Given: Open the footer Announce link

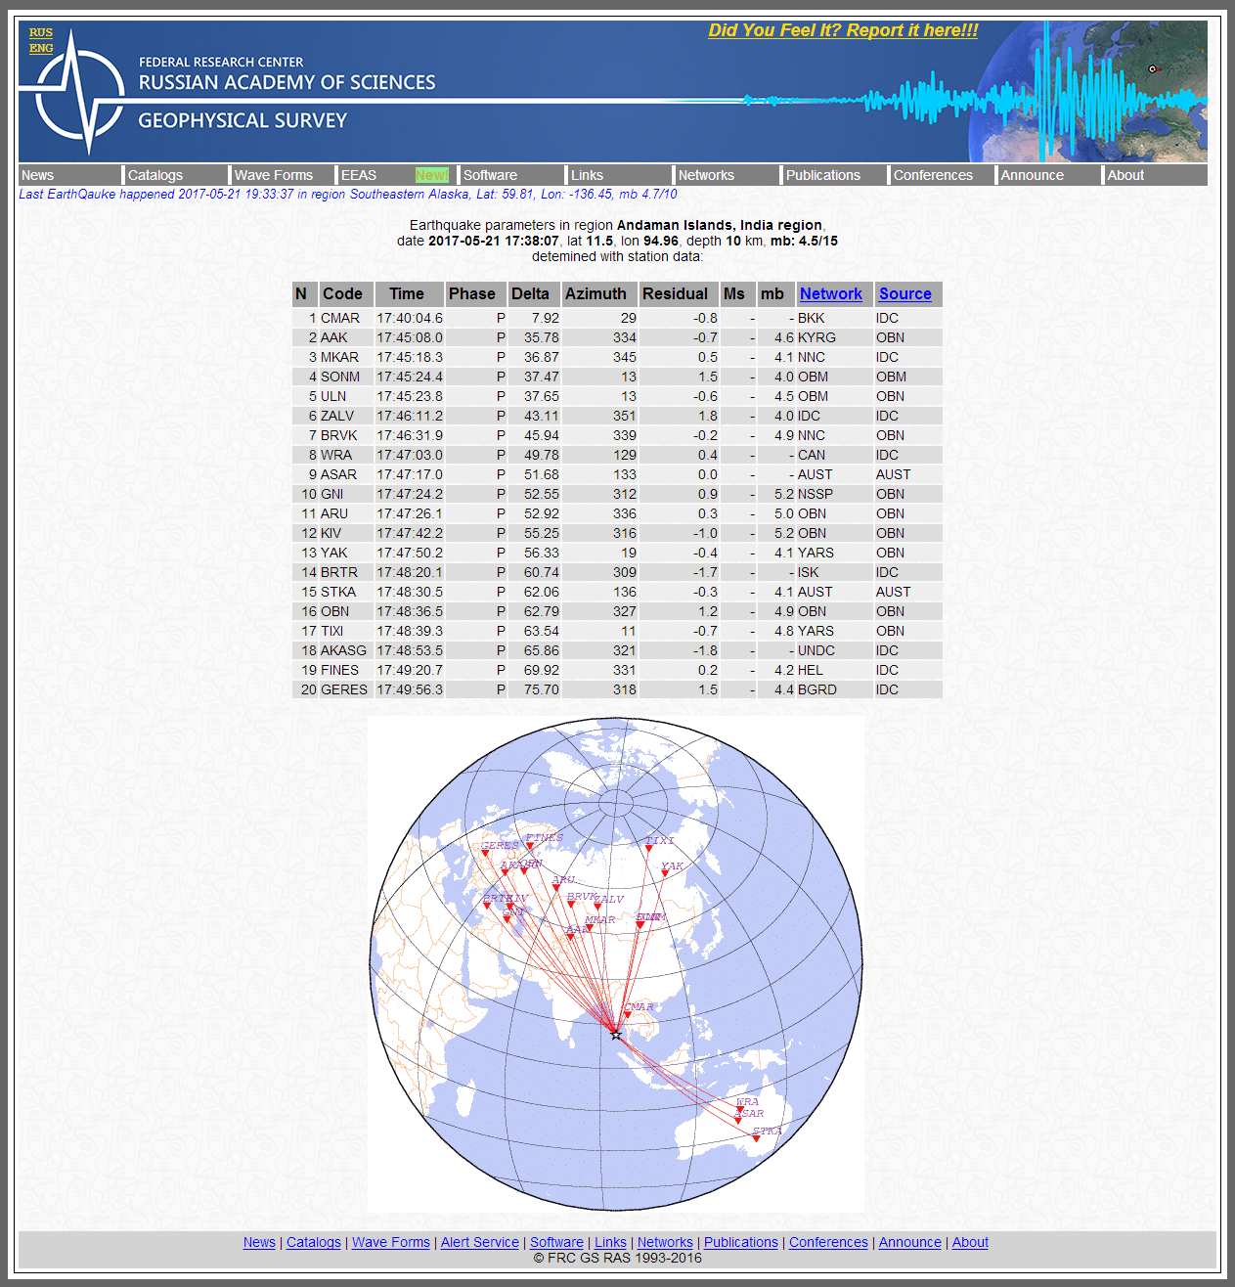Looking at the screenshot, I should (910, 1242).
